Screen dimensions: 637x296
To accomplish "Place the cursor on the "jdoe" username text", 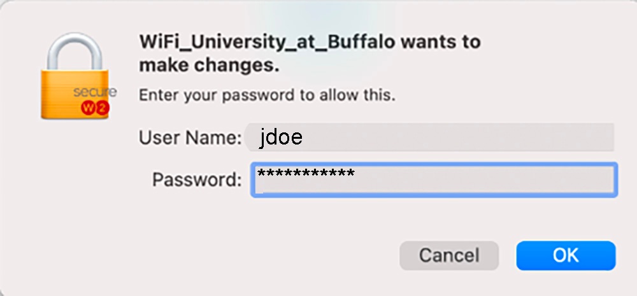I will click(x=280, y=137).
